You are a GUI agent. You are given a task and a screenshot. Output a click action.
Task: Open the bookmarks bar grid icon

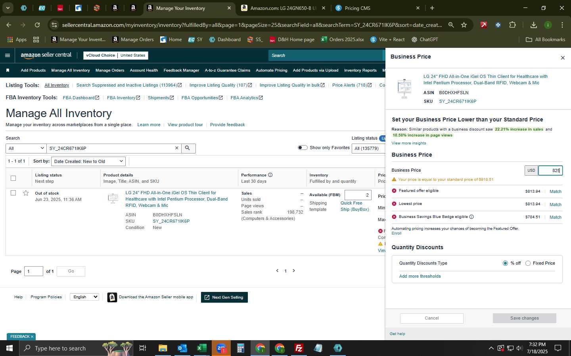tap(36, 40)
